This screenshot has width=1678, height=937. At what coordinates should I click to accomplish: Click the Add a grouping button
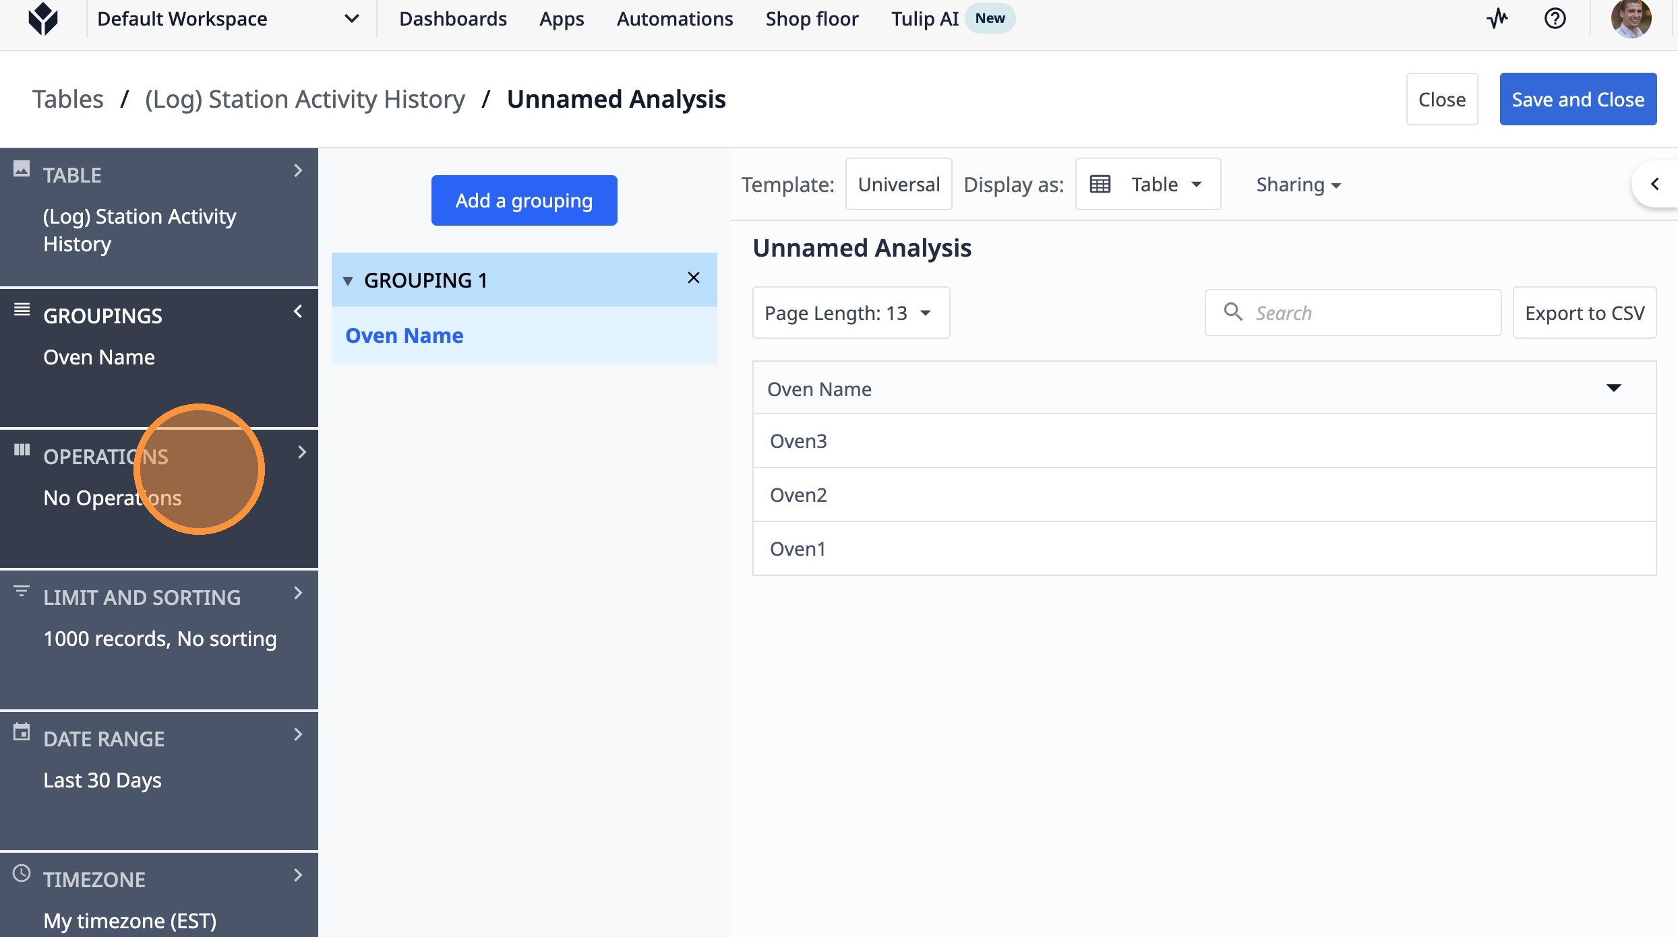tap(524, 201)
